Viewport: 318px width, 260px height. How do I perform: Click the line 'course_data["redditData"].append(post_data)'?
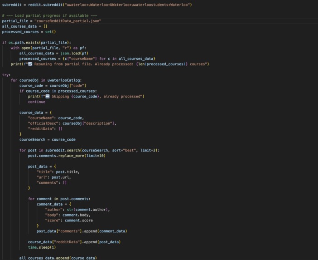[x=74, y=242]
